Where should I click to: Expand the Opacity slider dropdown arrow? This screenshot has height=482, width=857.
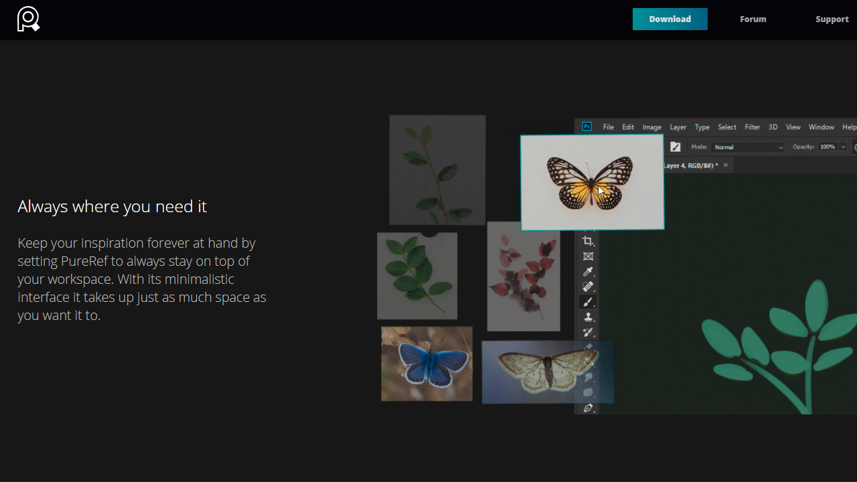tap(843, 147)
